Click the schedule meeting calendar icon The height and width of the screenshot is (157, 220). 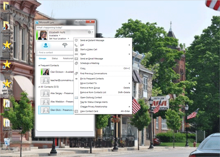(76, 63)
